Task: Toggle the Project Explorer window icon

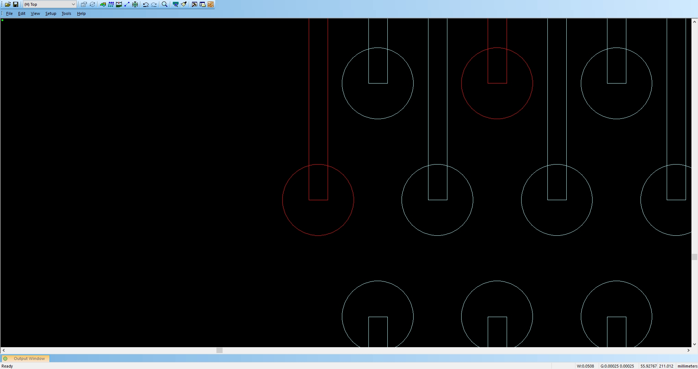Action: pos(203,4)
